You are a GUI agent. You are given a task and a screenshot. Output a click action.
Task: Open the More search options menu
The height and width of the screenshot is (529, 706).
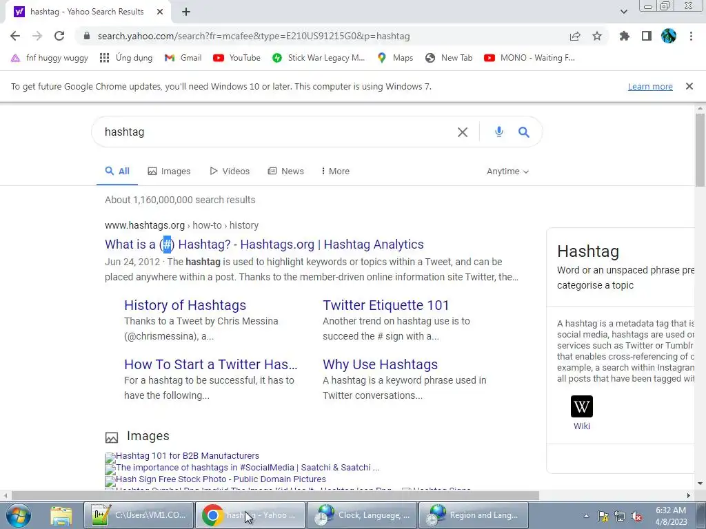(x=336, y=171)
